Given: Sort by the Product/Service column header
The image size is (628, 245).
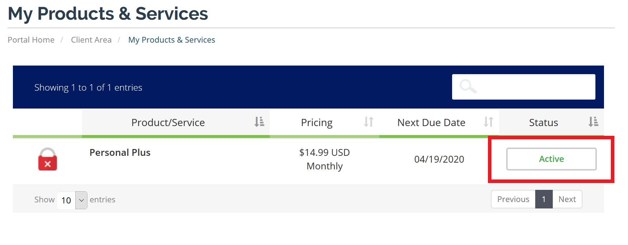Looking at the screenshot, I should (x=168, y=123).
